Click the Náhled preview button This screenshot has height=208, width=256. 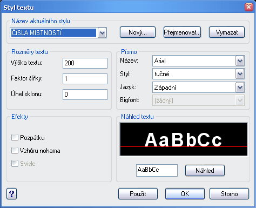205,170
